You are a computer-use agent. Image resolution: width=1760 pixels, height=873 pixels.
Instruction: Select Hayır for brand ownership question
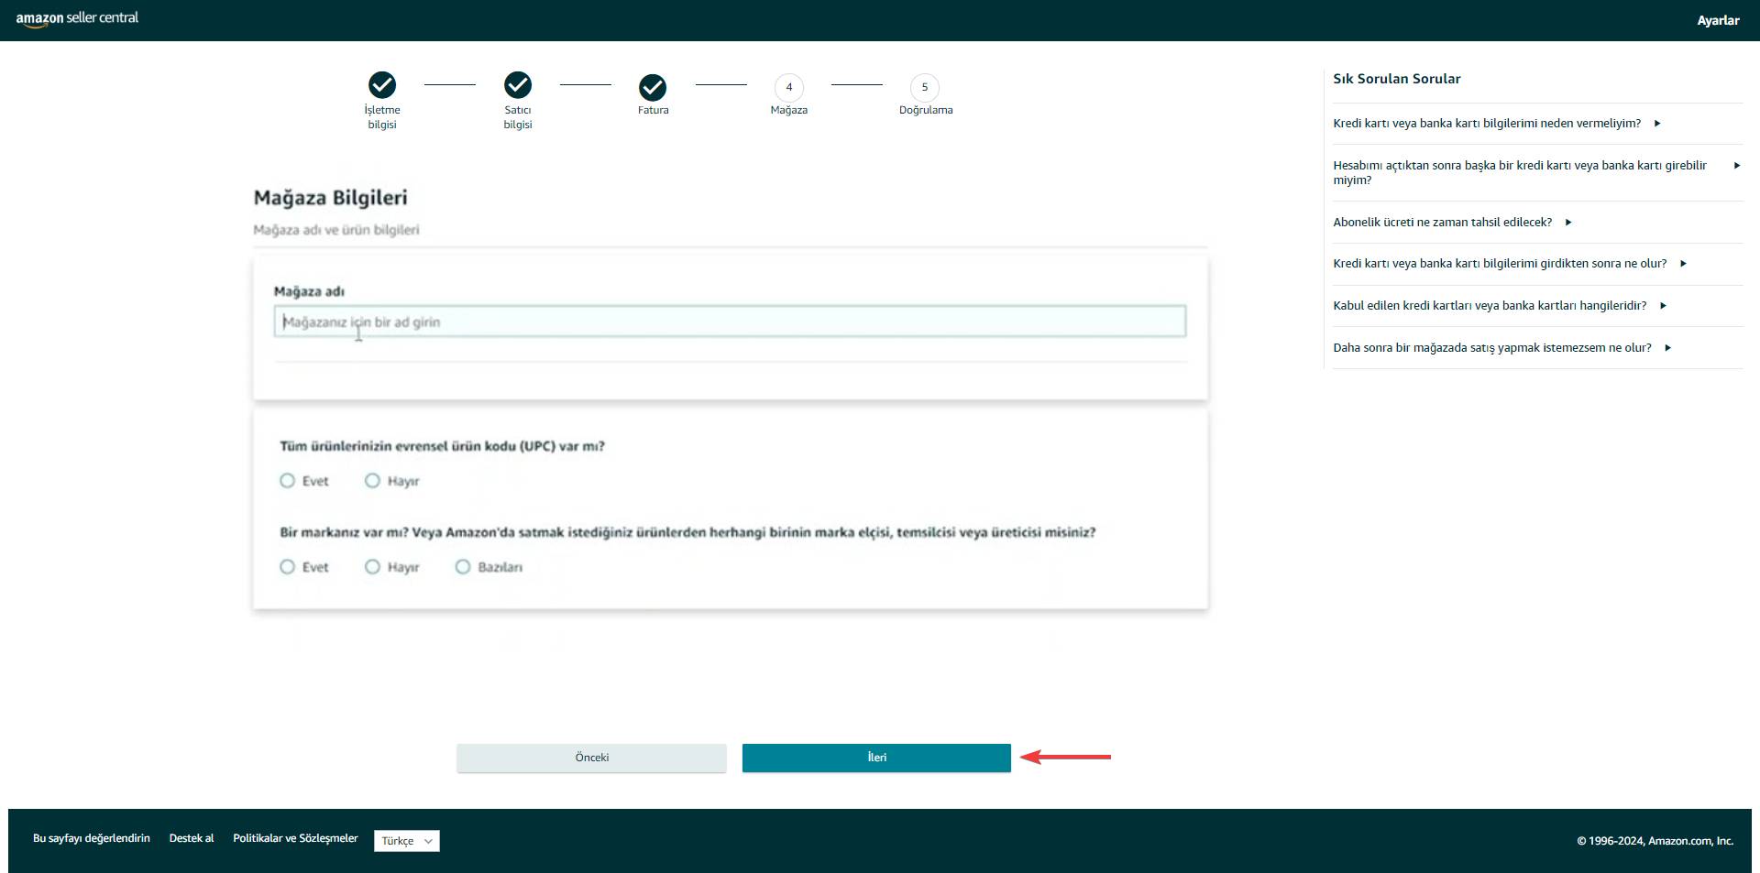click(x=372, y=567)
